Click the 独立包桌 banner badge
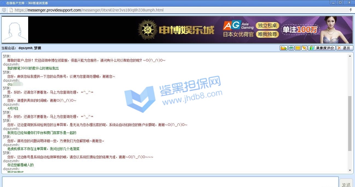 (267, 26)
